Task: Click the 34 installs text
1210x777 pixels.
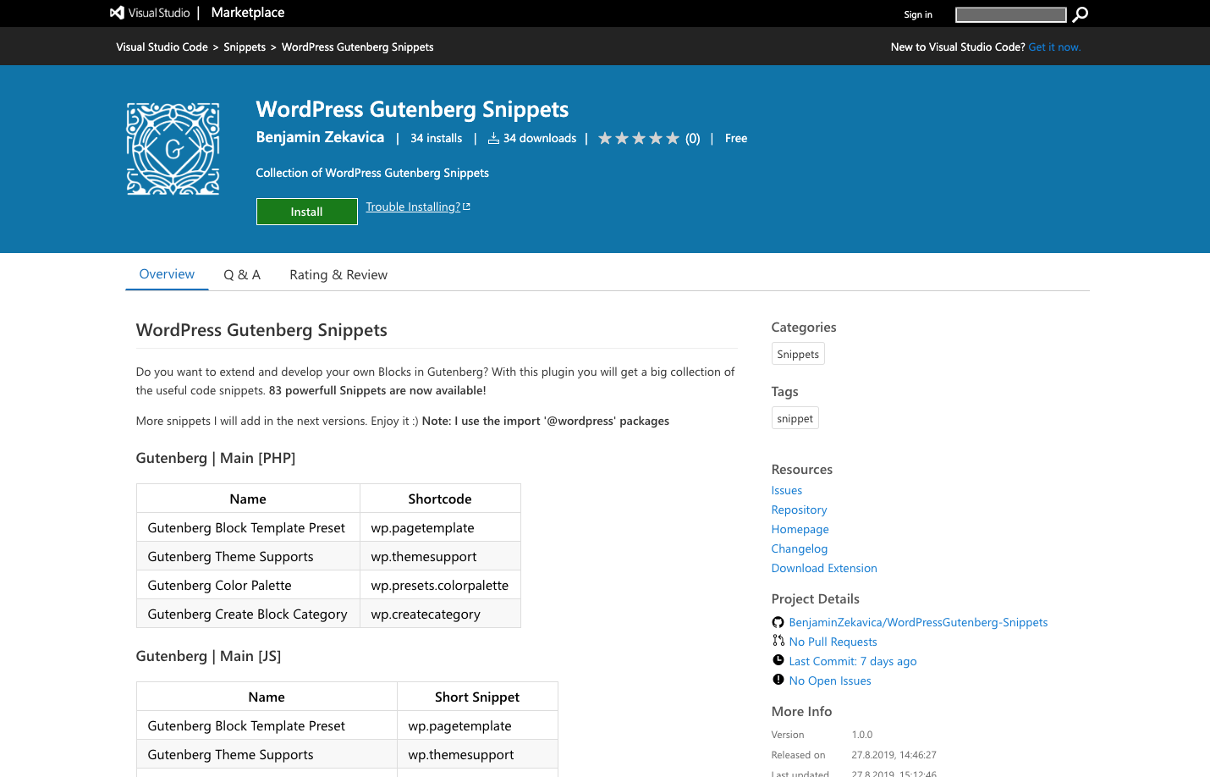Action: (x=436, y=138)
